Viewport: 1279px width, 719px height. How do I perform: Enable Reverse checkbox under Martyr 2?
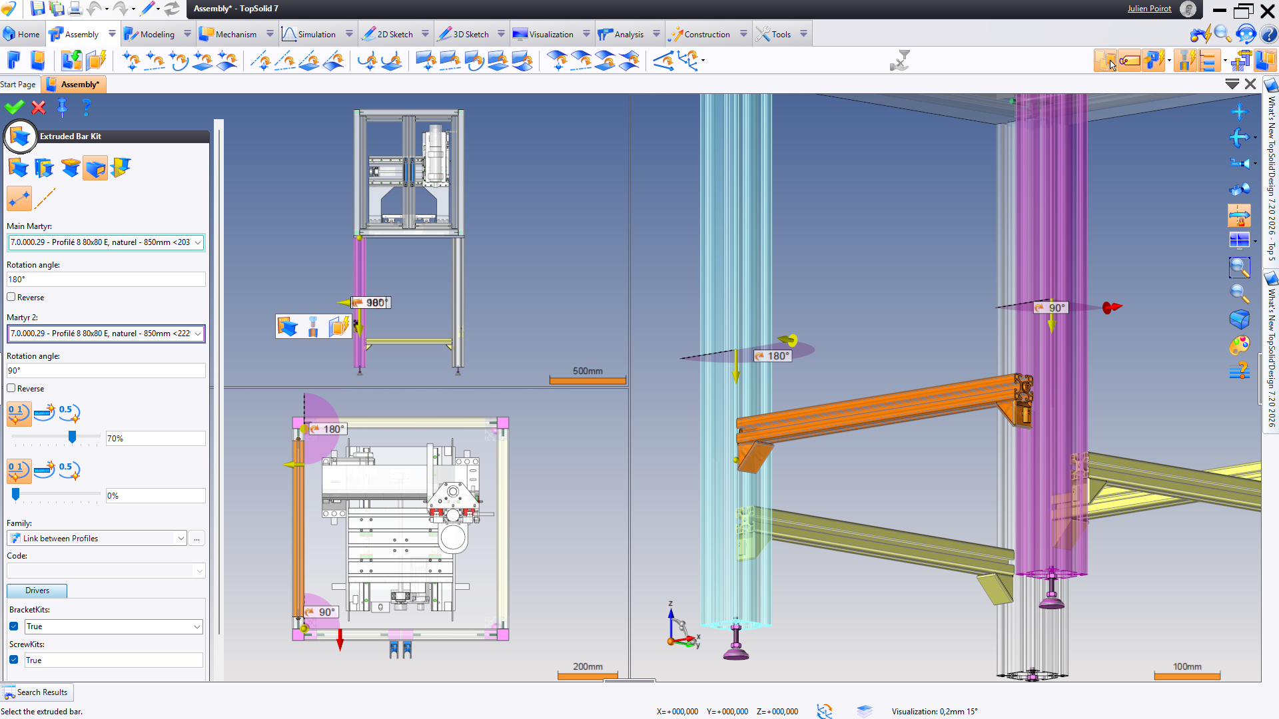pos(11,388)
